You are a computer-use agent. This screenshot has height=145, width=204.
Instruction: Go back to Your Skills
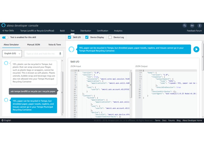click(8, 31)
